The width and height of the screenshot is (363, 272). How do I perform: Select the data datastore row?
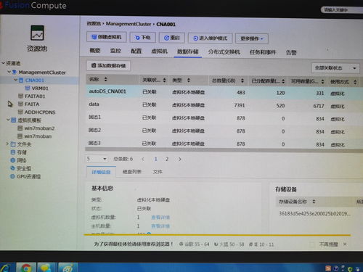(224, 105)
